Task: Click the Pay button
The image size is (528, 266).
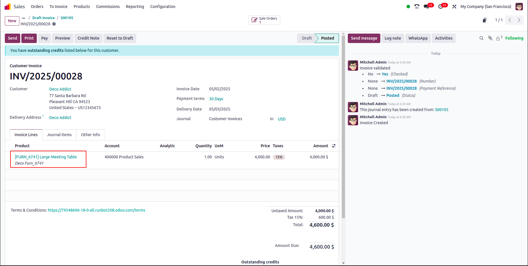Action: pos(44,38)
